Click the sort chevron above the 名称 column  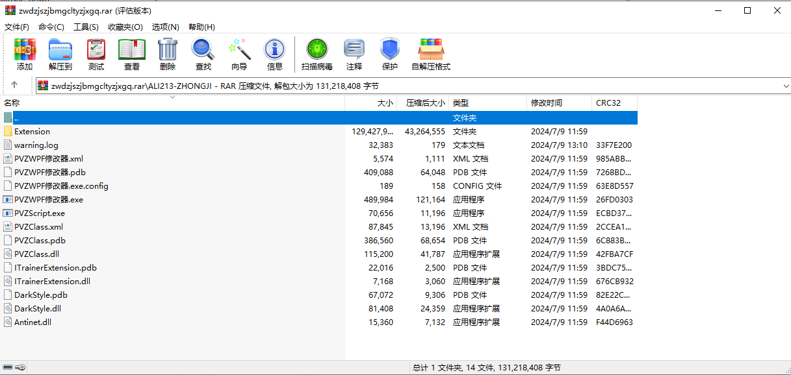point(172,97)
